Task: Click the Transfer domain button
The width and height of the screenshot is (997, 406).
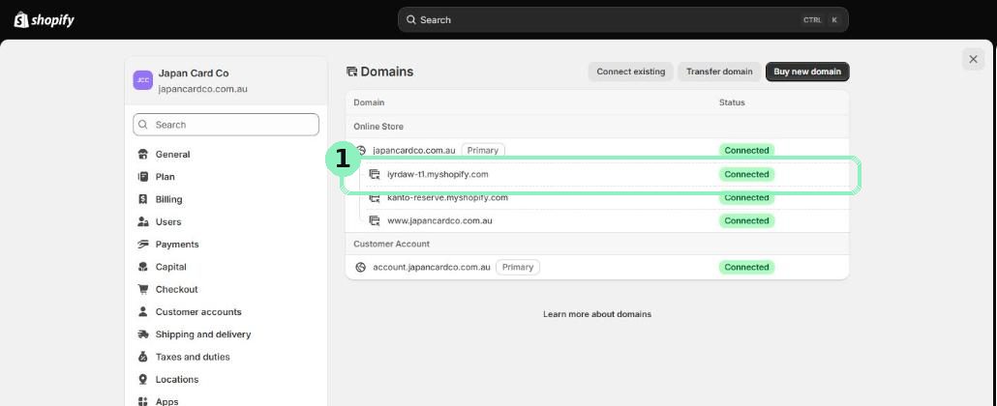Action: (719, 72)
